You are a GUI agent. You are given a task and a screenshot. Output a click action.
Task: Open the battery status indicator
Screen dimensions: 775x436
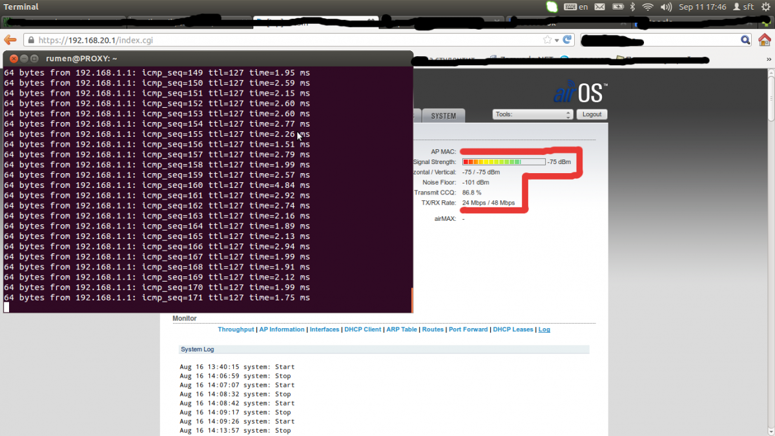point(617,7)
